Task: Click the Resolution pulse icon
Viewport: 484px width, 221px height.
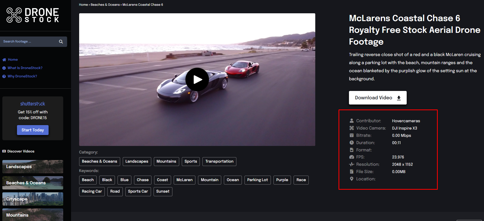Action: tap(352, 164)
